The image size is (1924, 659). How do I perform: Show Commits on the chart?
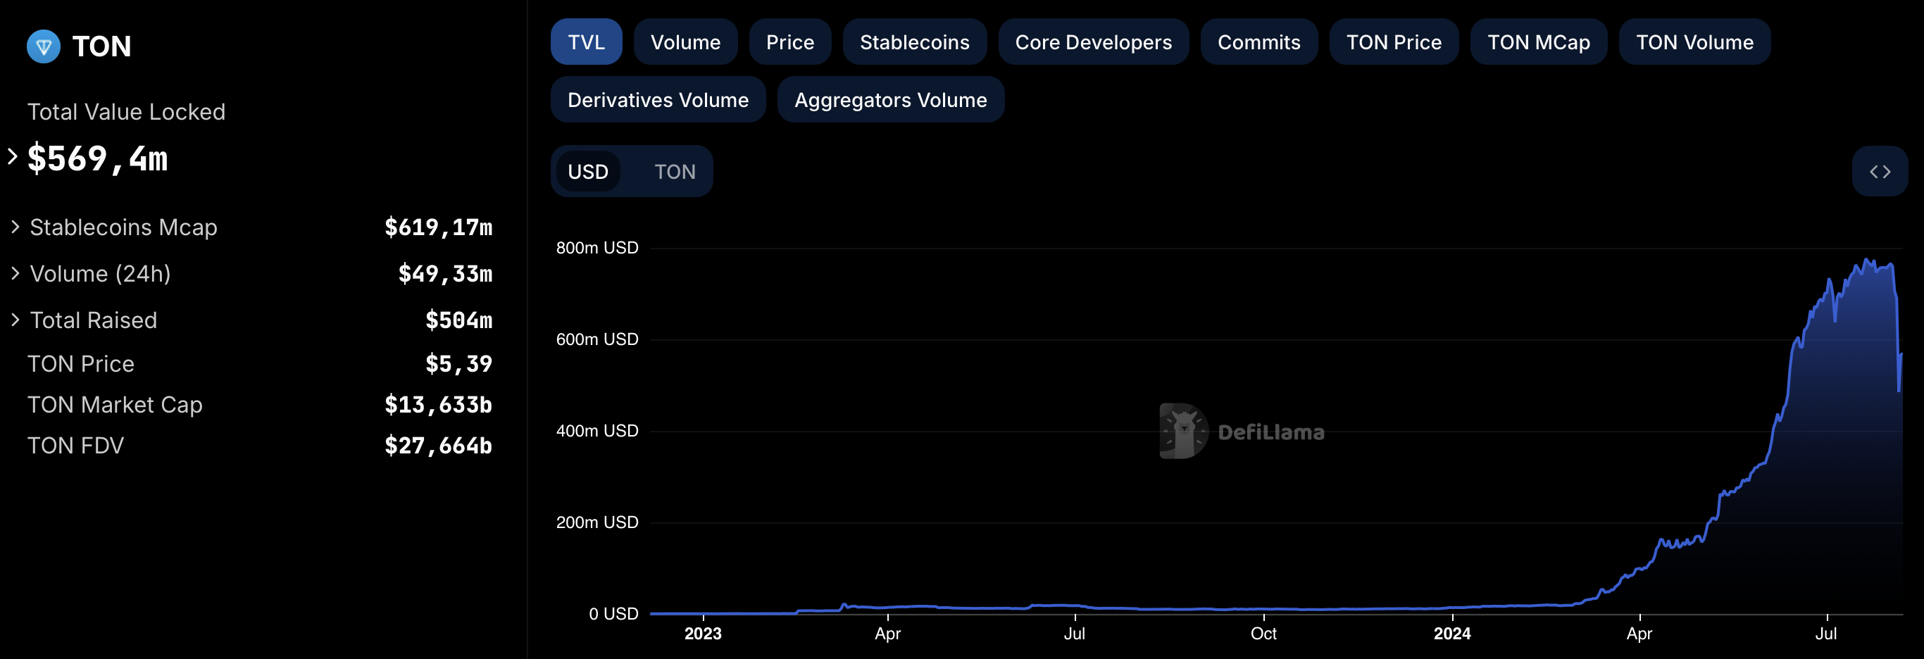1258,42
